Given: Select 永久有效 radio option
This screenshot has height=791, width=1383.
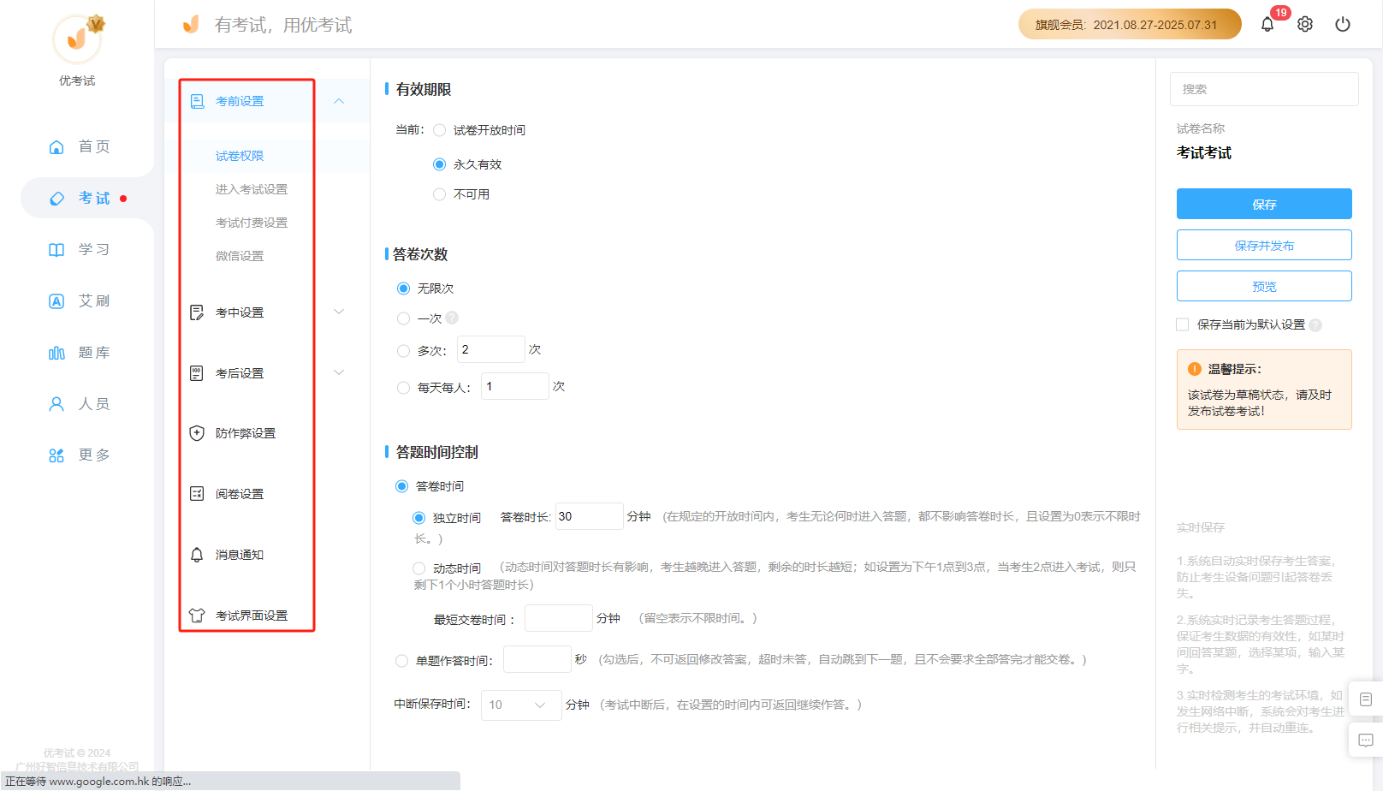Looking at the screenshot, I should click(440, 164).
